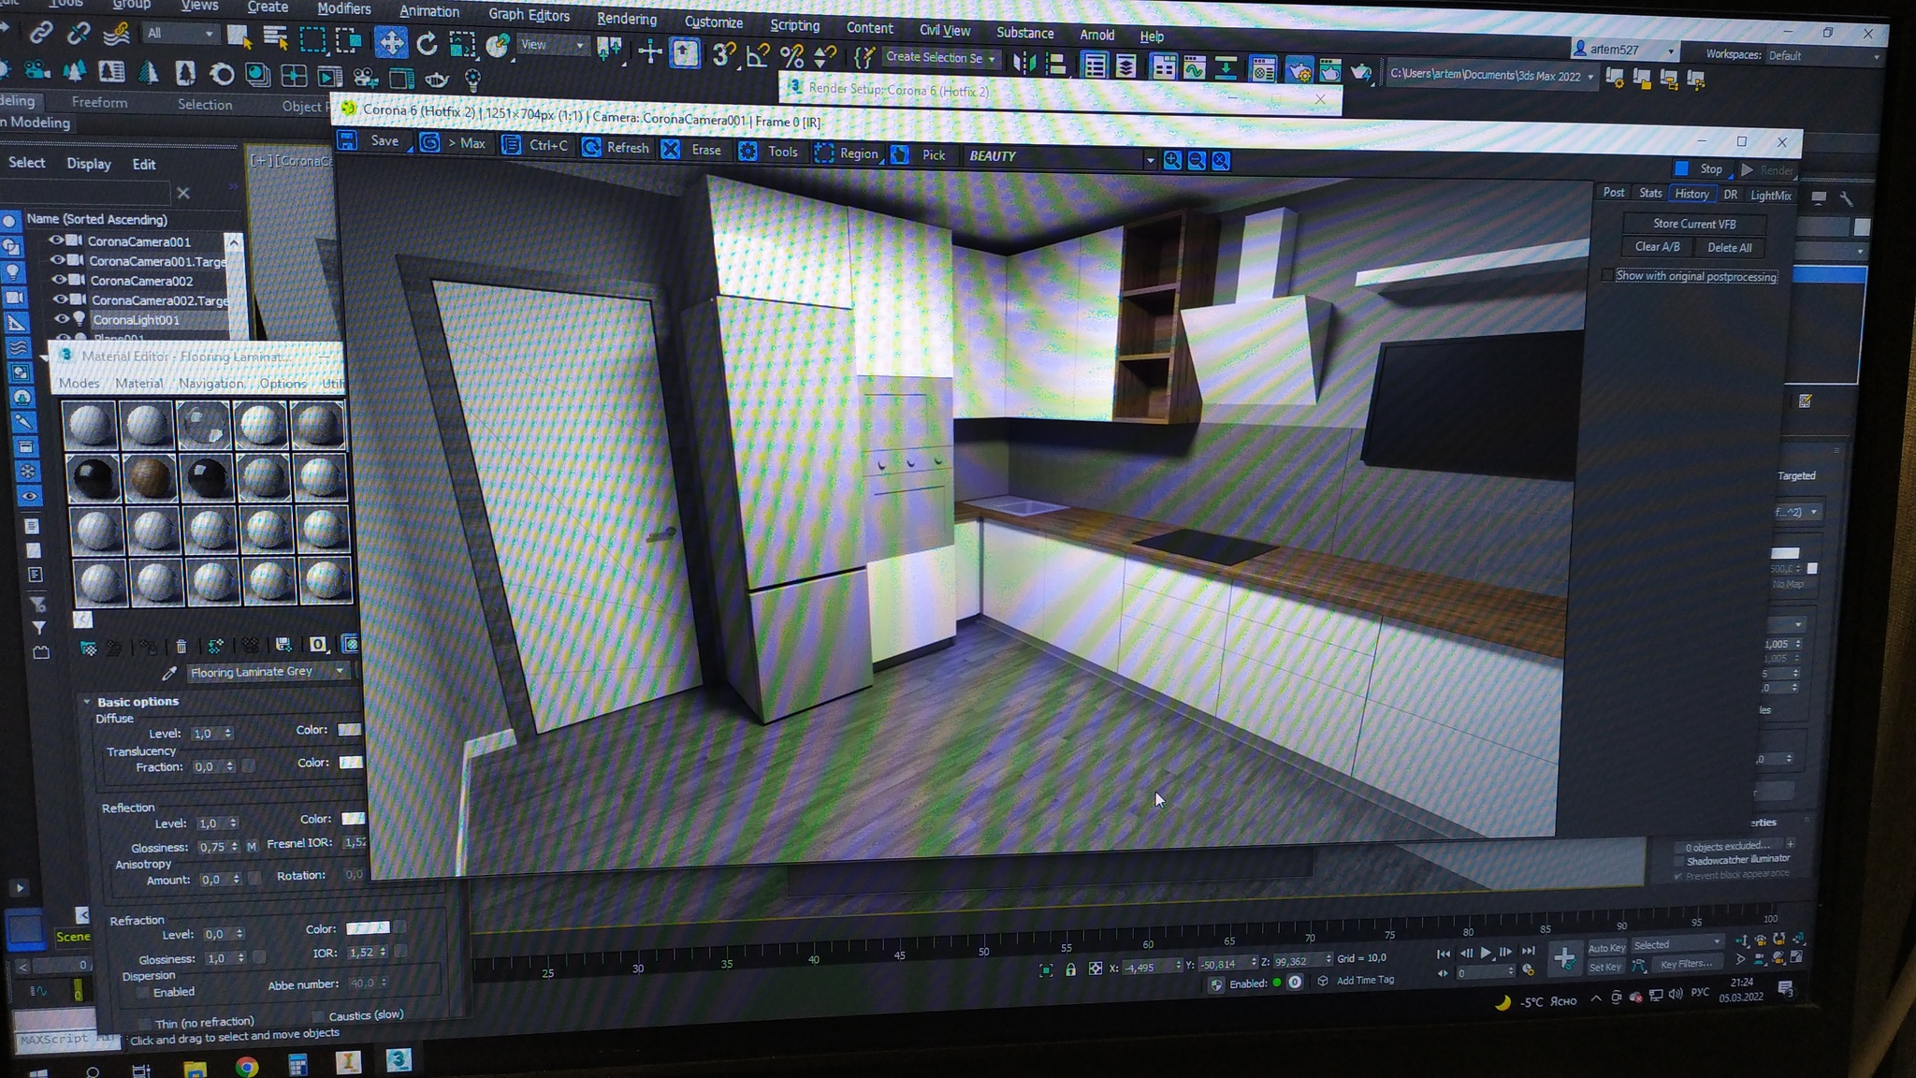Toggle the selection lock padlock icon
This screenshot has width=1916, height=1078.
[1070, 969]
